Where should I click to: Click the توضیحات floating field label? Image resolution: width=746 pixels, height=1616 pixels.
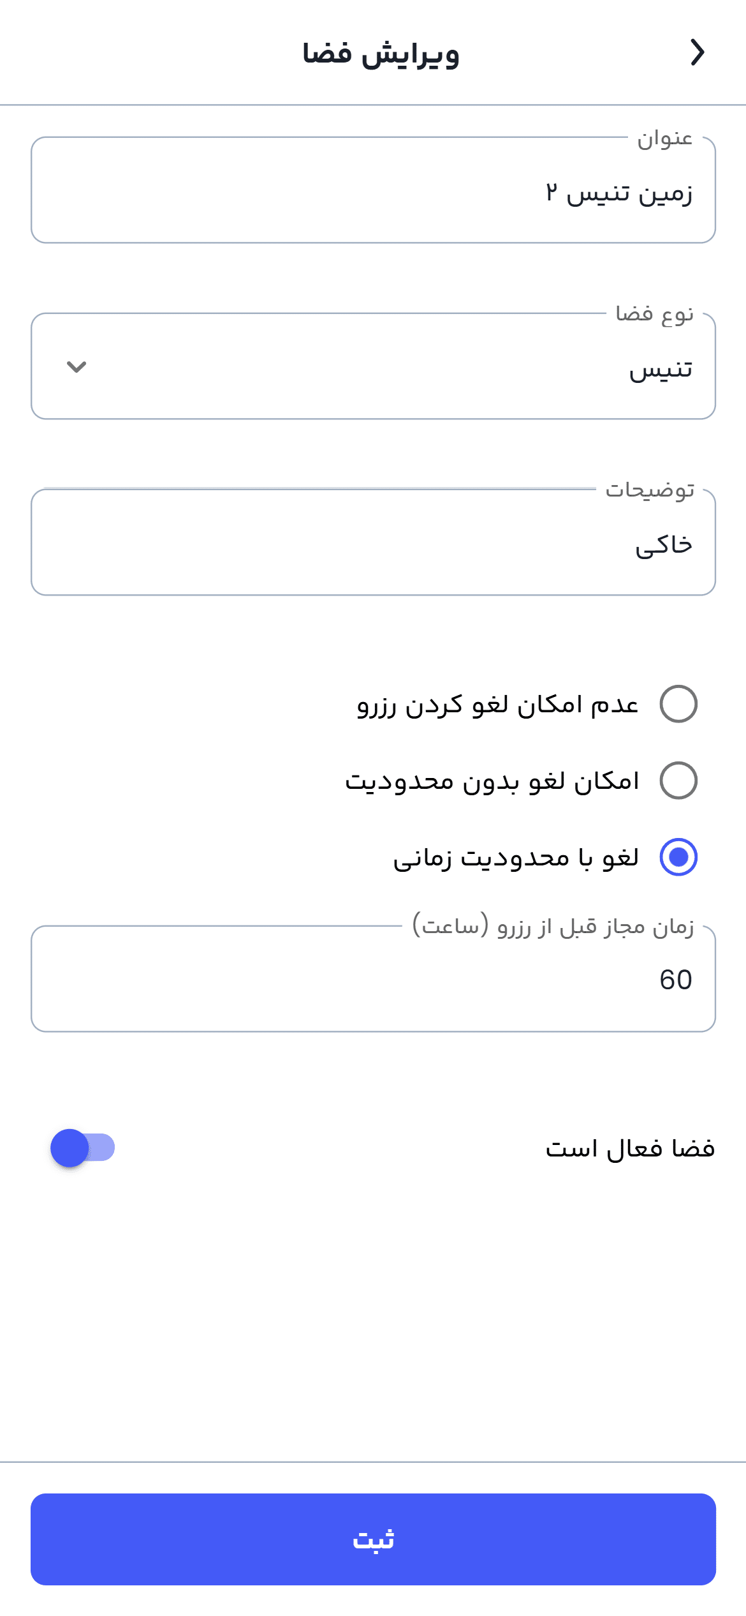pos(650,490)
